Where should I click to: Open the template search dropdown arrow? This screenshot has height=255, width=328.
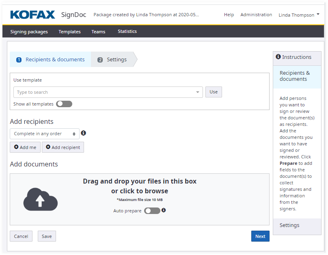tap(198, 92)
